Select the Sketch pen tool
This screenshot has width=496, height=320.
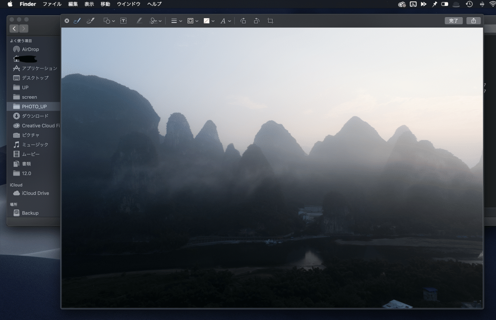tap(77, 21)
